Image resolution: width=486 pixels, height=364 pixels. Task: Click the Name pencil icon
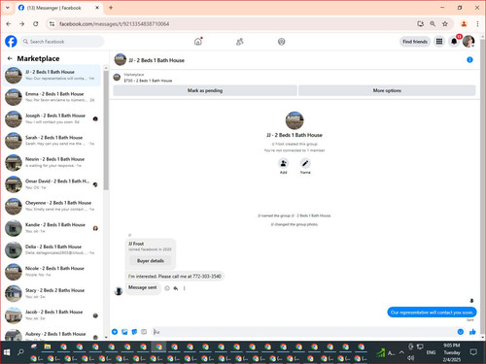[305, 163]
